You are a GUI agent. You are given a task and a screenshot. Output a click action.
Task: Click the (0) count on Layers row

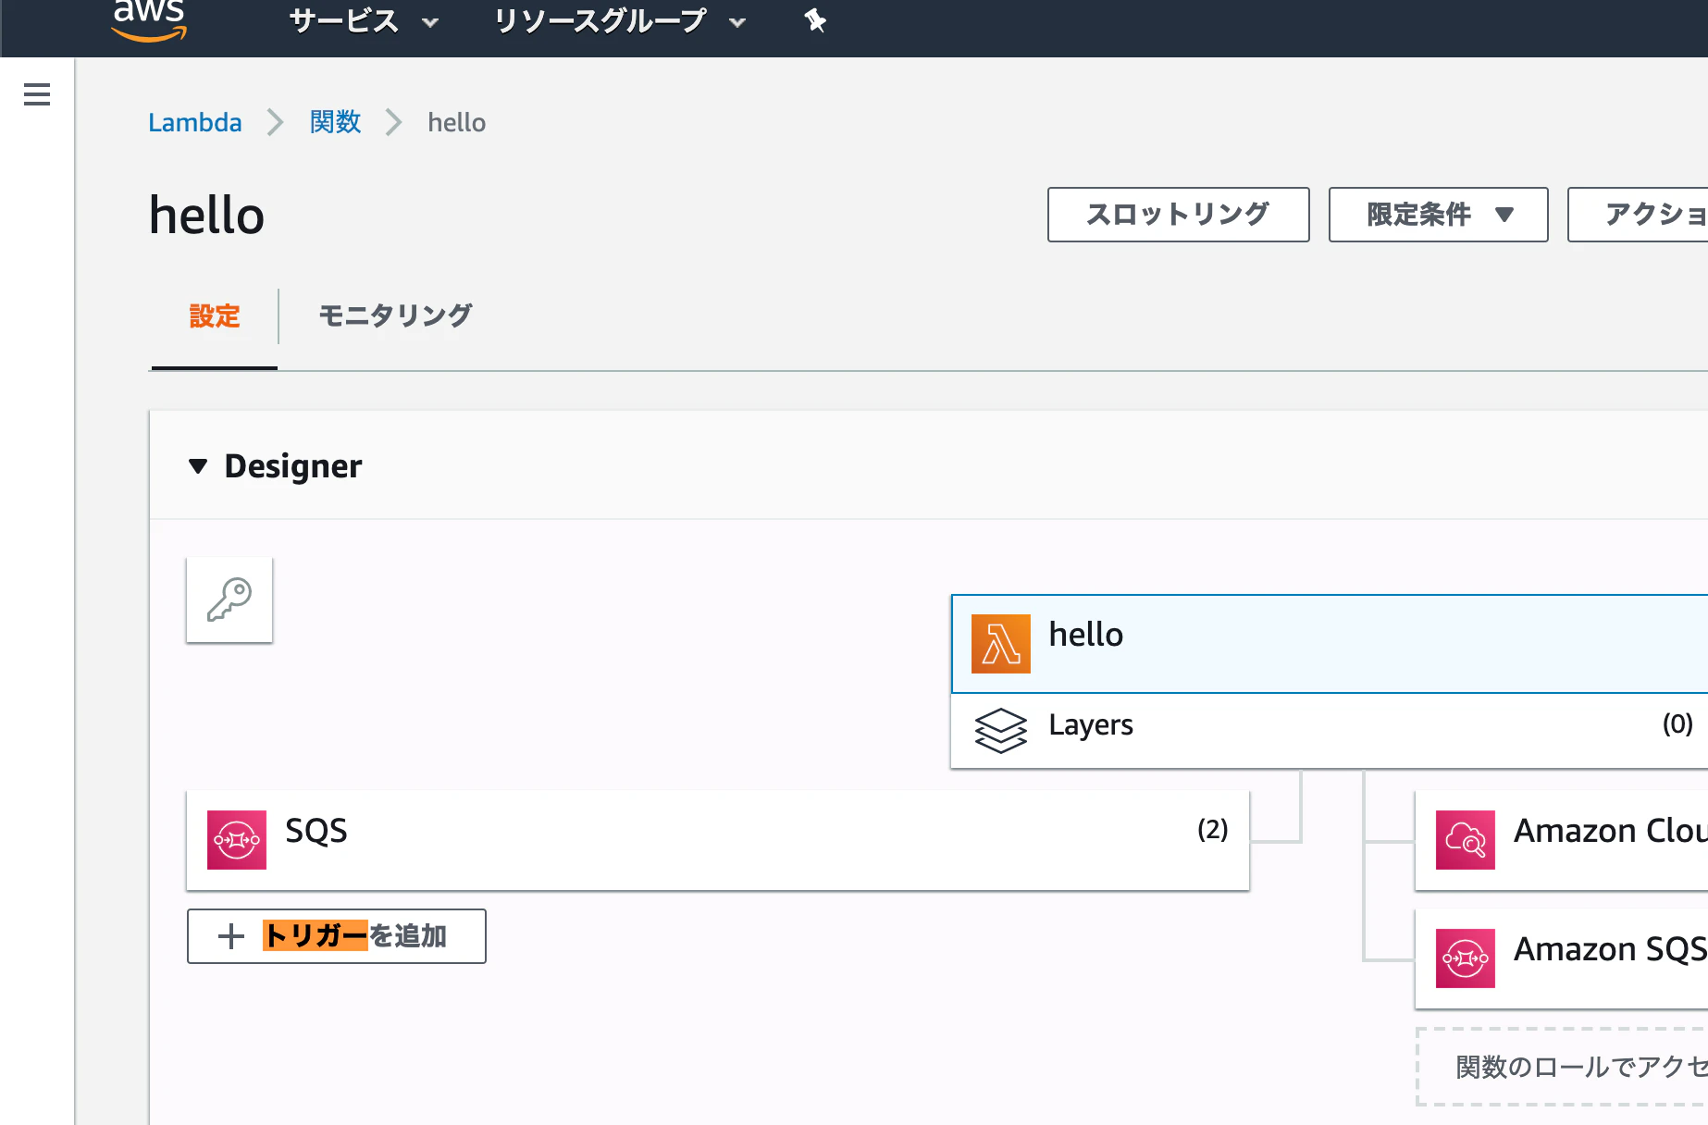[x=1677, y=723]
